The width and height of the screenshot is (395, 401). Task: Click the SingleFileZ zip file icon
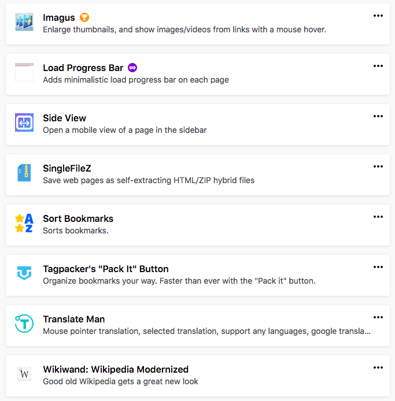[24, 173]
